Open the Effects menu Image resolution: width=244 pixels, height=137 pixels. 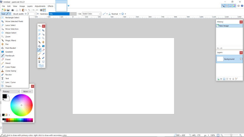pos(50,6)
